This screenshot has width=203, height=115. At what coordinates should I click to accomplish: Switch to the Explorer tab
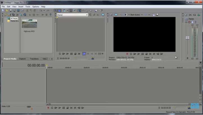22,59
